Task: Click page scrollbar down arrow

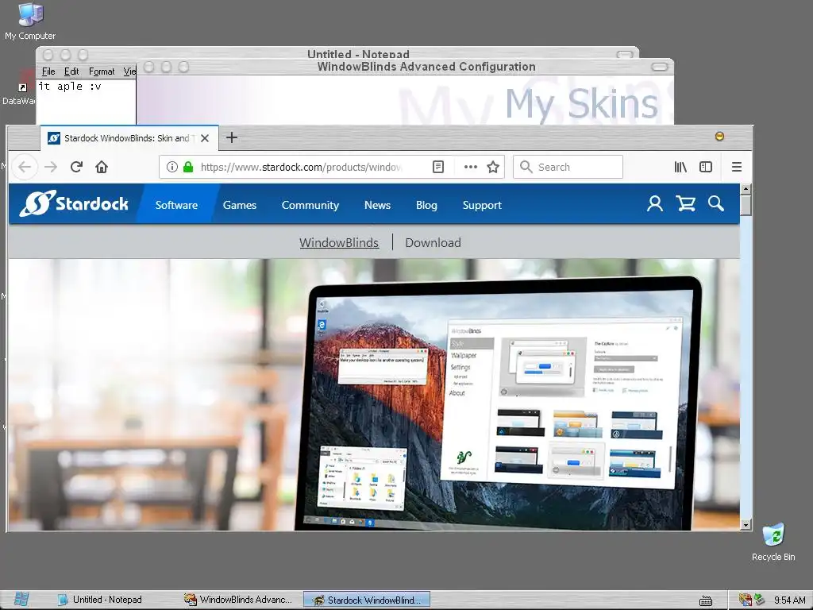Action: [746, 525]
